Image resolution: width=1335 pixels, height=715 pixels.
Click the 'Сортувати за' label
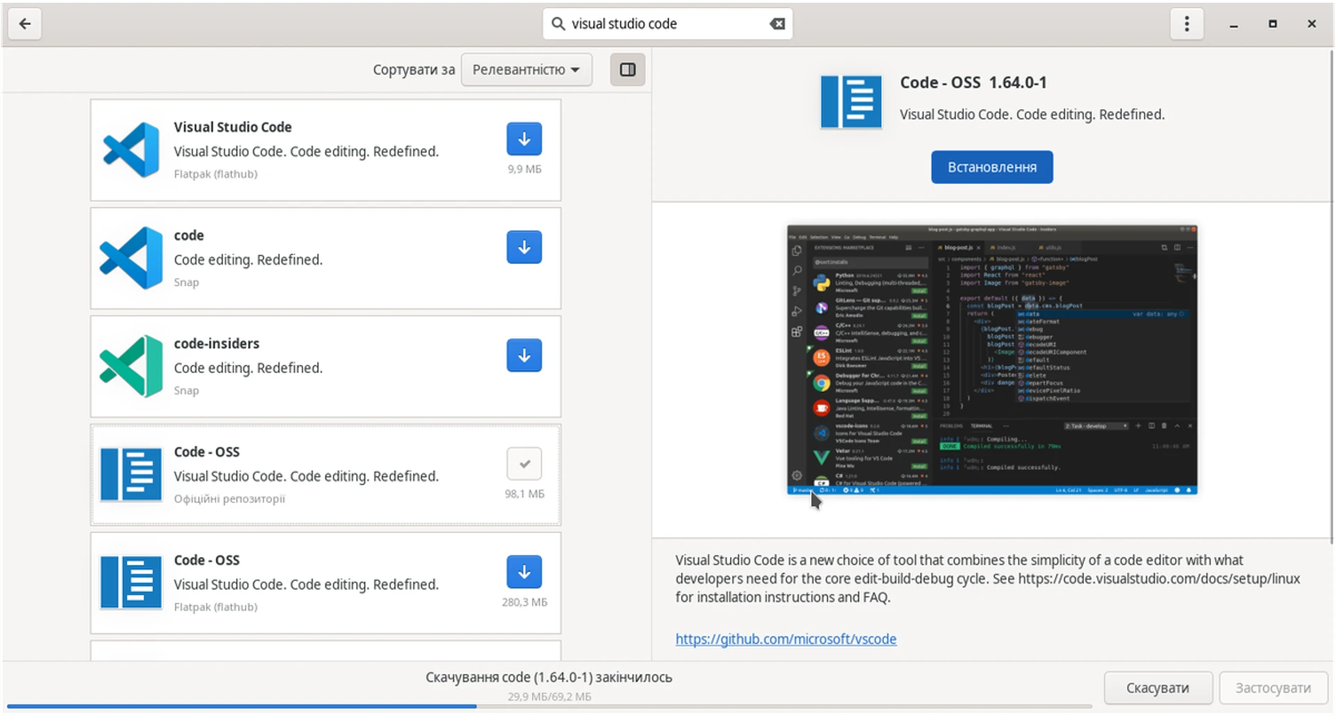414,69
